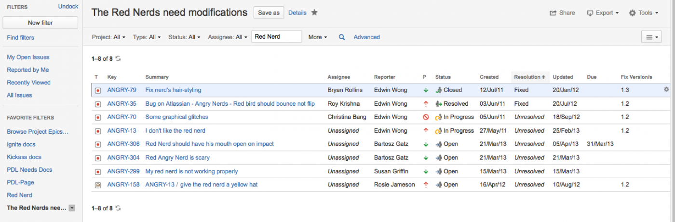Click sub-task type icon for ANGRY-158
675x222 pixels.
click(98, 185)
